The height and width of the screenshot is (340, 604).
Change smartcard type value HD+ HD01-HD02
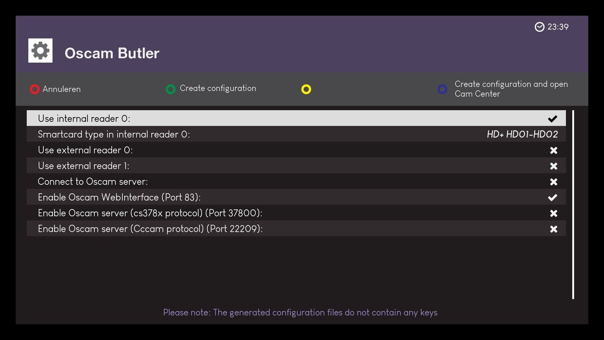pyautogui.click(x=522, y=135)
